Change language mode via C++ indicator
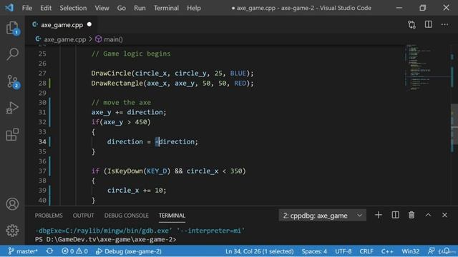Viewport: 458px width, 257px height. point(387,251)
